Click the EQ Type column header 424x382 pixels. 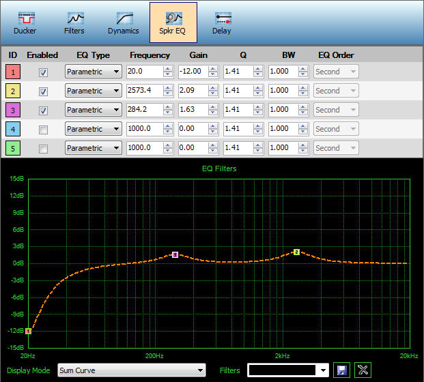94,55
